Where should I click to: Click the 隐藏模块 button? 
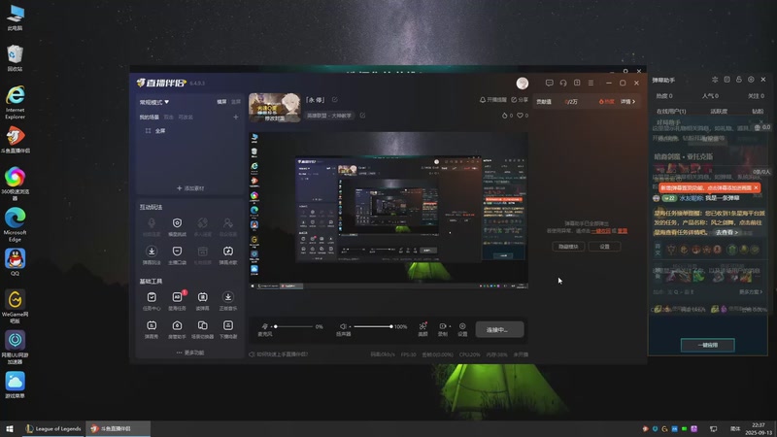pos(568,247)
